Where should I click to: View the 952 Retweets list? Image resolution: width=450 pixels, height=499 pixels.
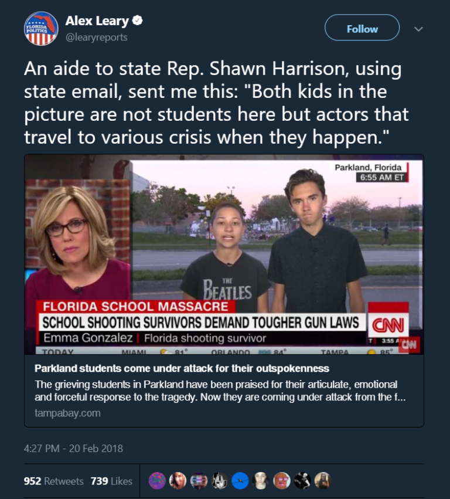pyautogui.click(x=54, y=481)
